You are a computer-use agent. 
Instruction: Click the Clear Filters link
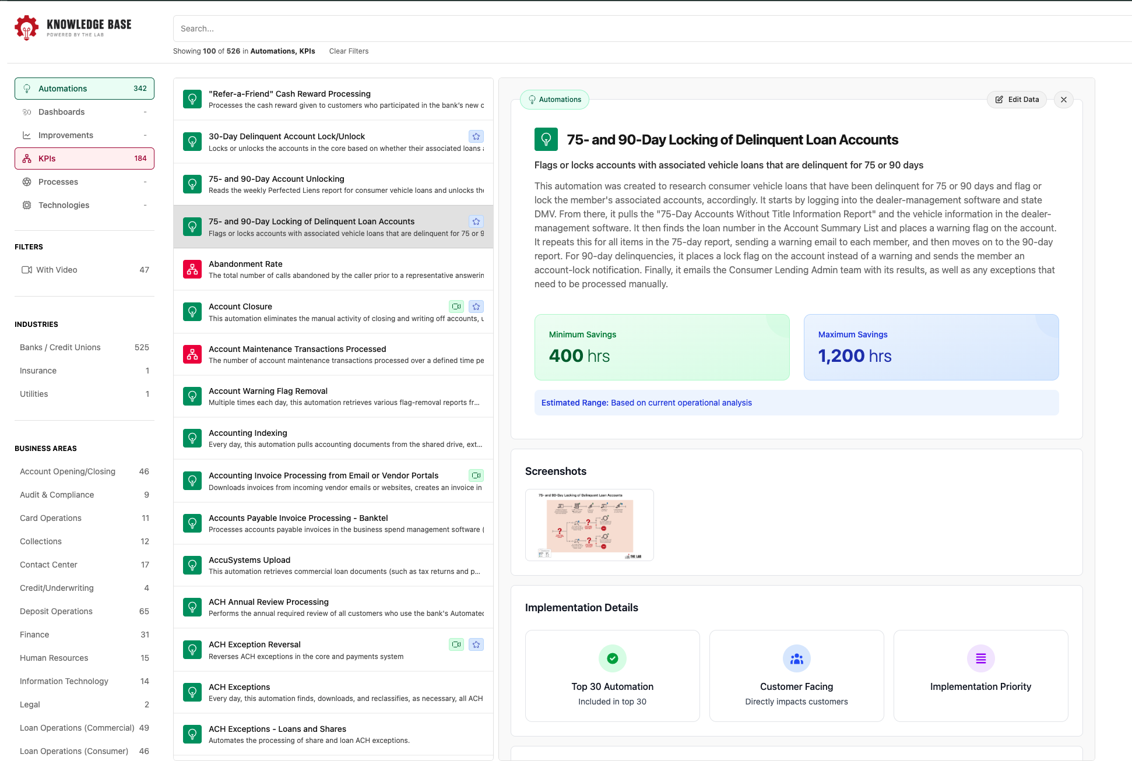pyautogui.click(x=349, y=51)
